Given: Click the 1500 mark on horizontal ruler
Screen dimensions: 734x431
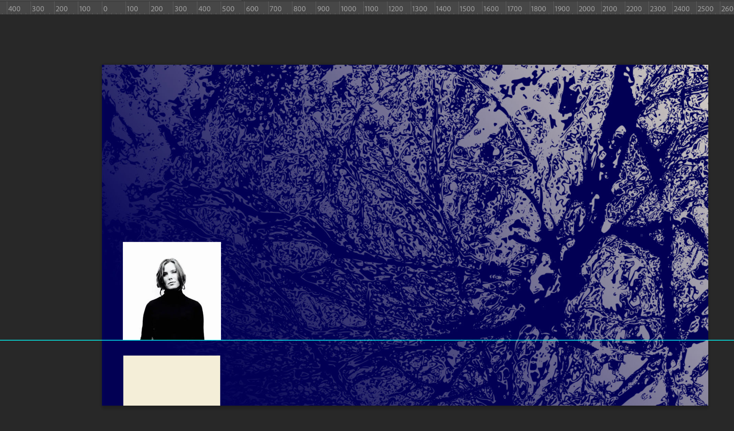Looking at the screenshot, I should [x=467, y=9].
